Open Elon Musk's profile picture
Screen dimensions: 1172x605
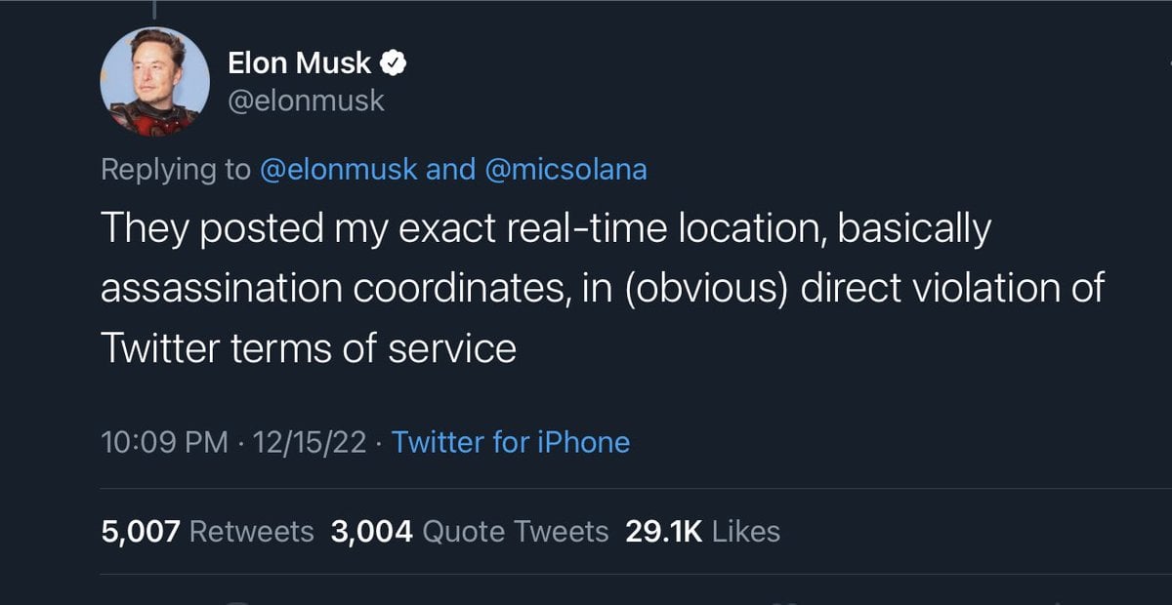click(154, 82)
